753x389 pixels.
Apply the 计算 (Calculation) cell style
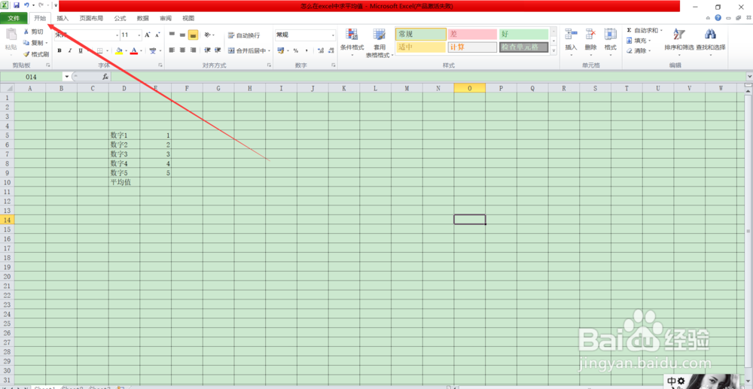coord(473,47)
